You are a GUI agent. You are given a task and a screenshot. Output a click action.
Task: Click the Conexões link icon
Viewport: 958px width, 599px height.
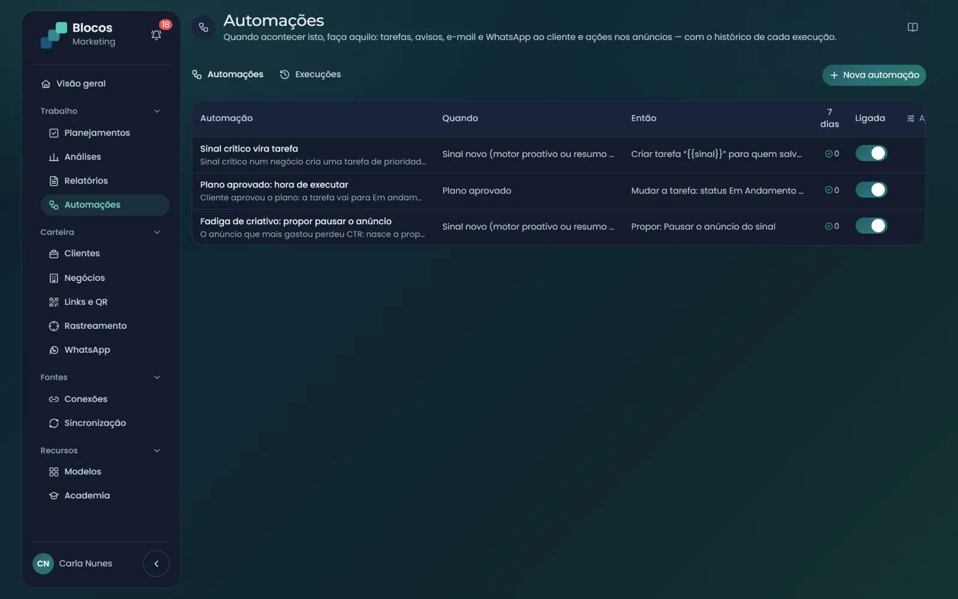[54, 399]
